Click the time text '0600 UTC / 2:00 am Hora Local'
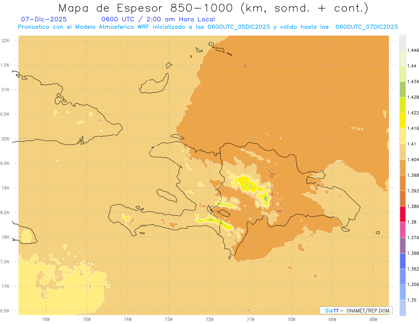Screen dimensions: 419x324 click(x=158, y=19)
